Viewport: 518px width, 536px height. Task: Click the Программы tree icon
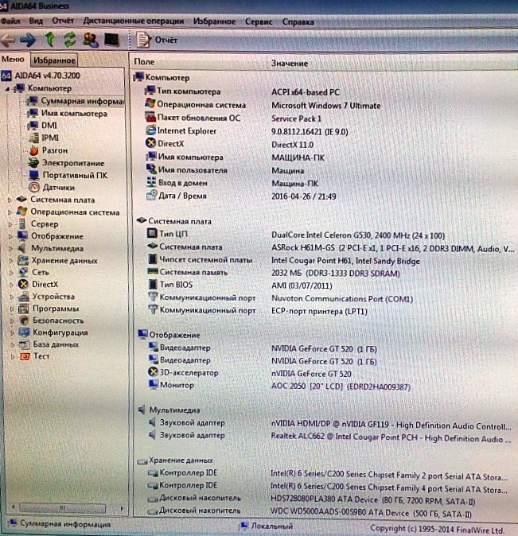pyautogui.click(x=23, y=309)
